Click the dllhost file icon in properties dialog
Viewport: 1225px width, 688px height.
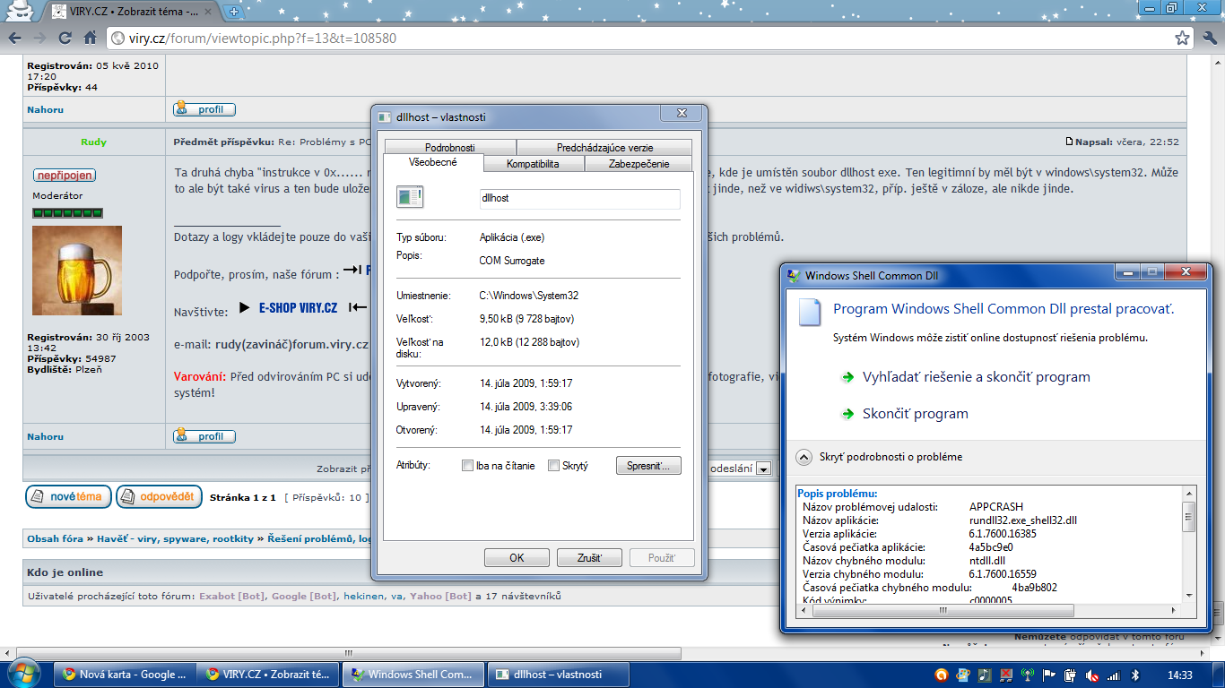click(x=410, y=198)
